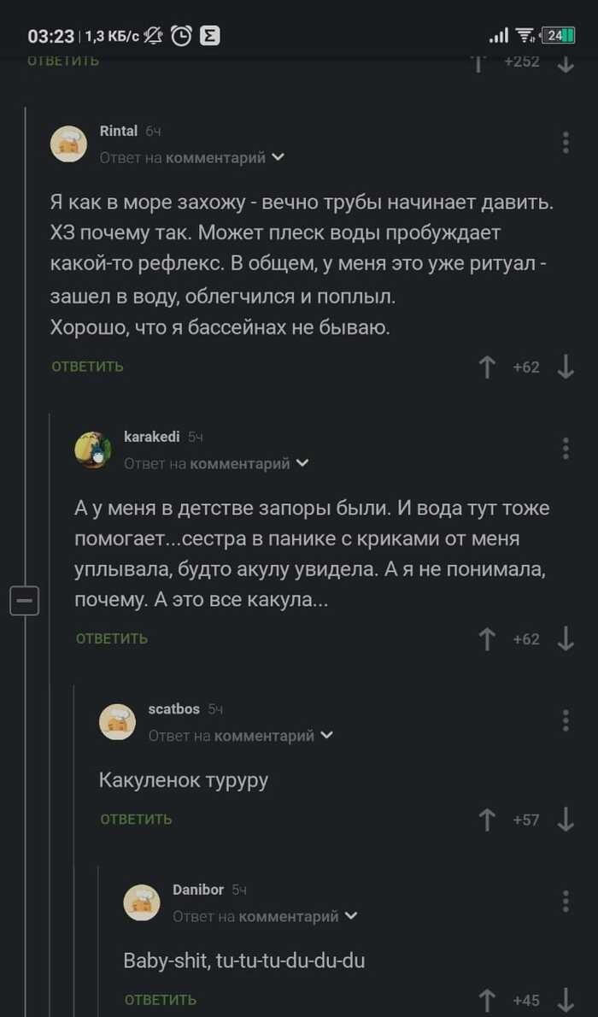
Task: Upvote Rintal's comment with the up arrow
Action: (x=487, y=366)
